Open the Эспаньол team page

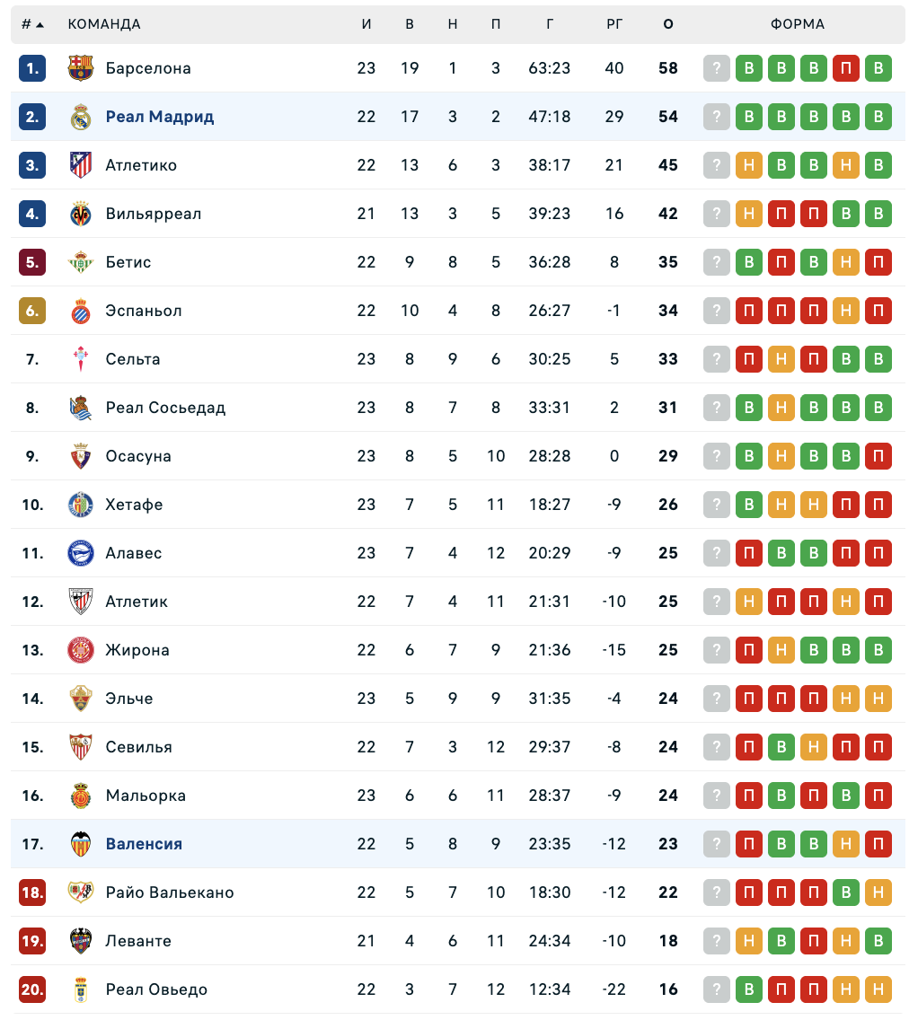(144, 311)
